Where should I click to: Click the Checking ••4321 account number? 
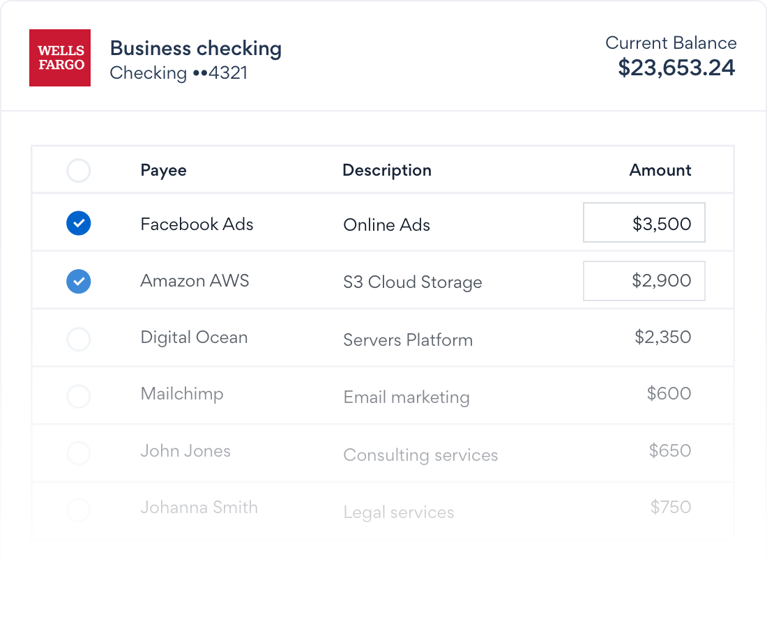[179, 73]
